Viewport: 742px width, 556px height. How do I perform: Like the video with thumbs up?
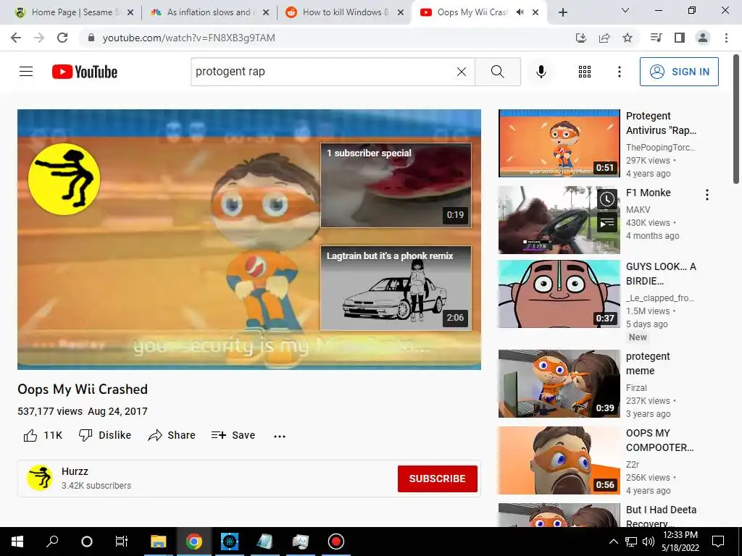pos(43,435)
